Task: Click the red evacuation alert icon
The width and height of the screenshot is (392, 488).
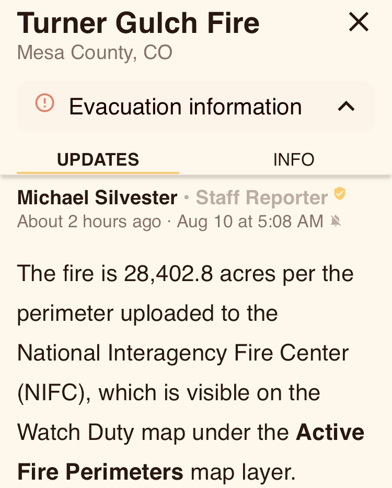Action: pos(44,103)
